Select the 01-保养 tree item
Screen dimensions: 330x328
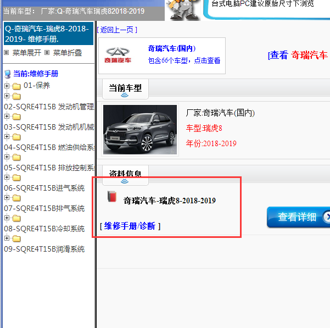[x=37, y=86]
